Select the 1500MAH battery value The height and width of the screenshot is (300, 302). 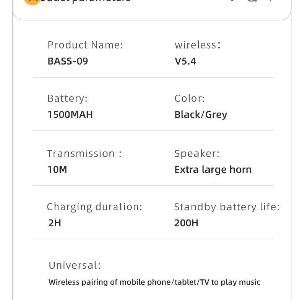click(70, 115)
